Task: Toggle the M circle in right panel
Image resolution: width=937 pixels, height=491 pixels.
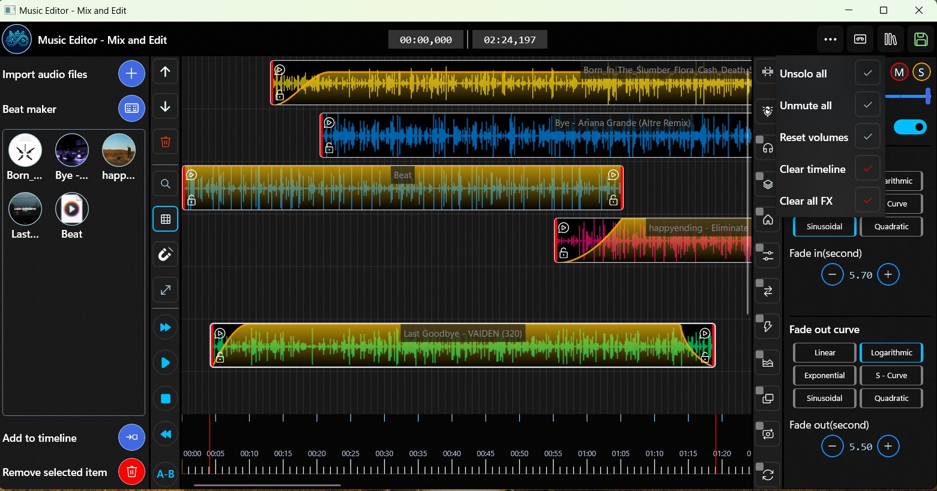Action: click(899, 71)
